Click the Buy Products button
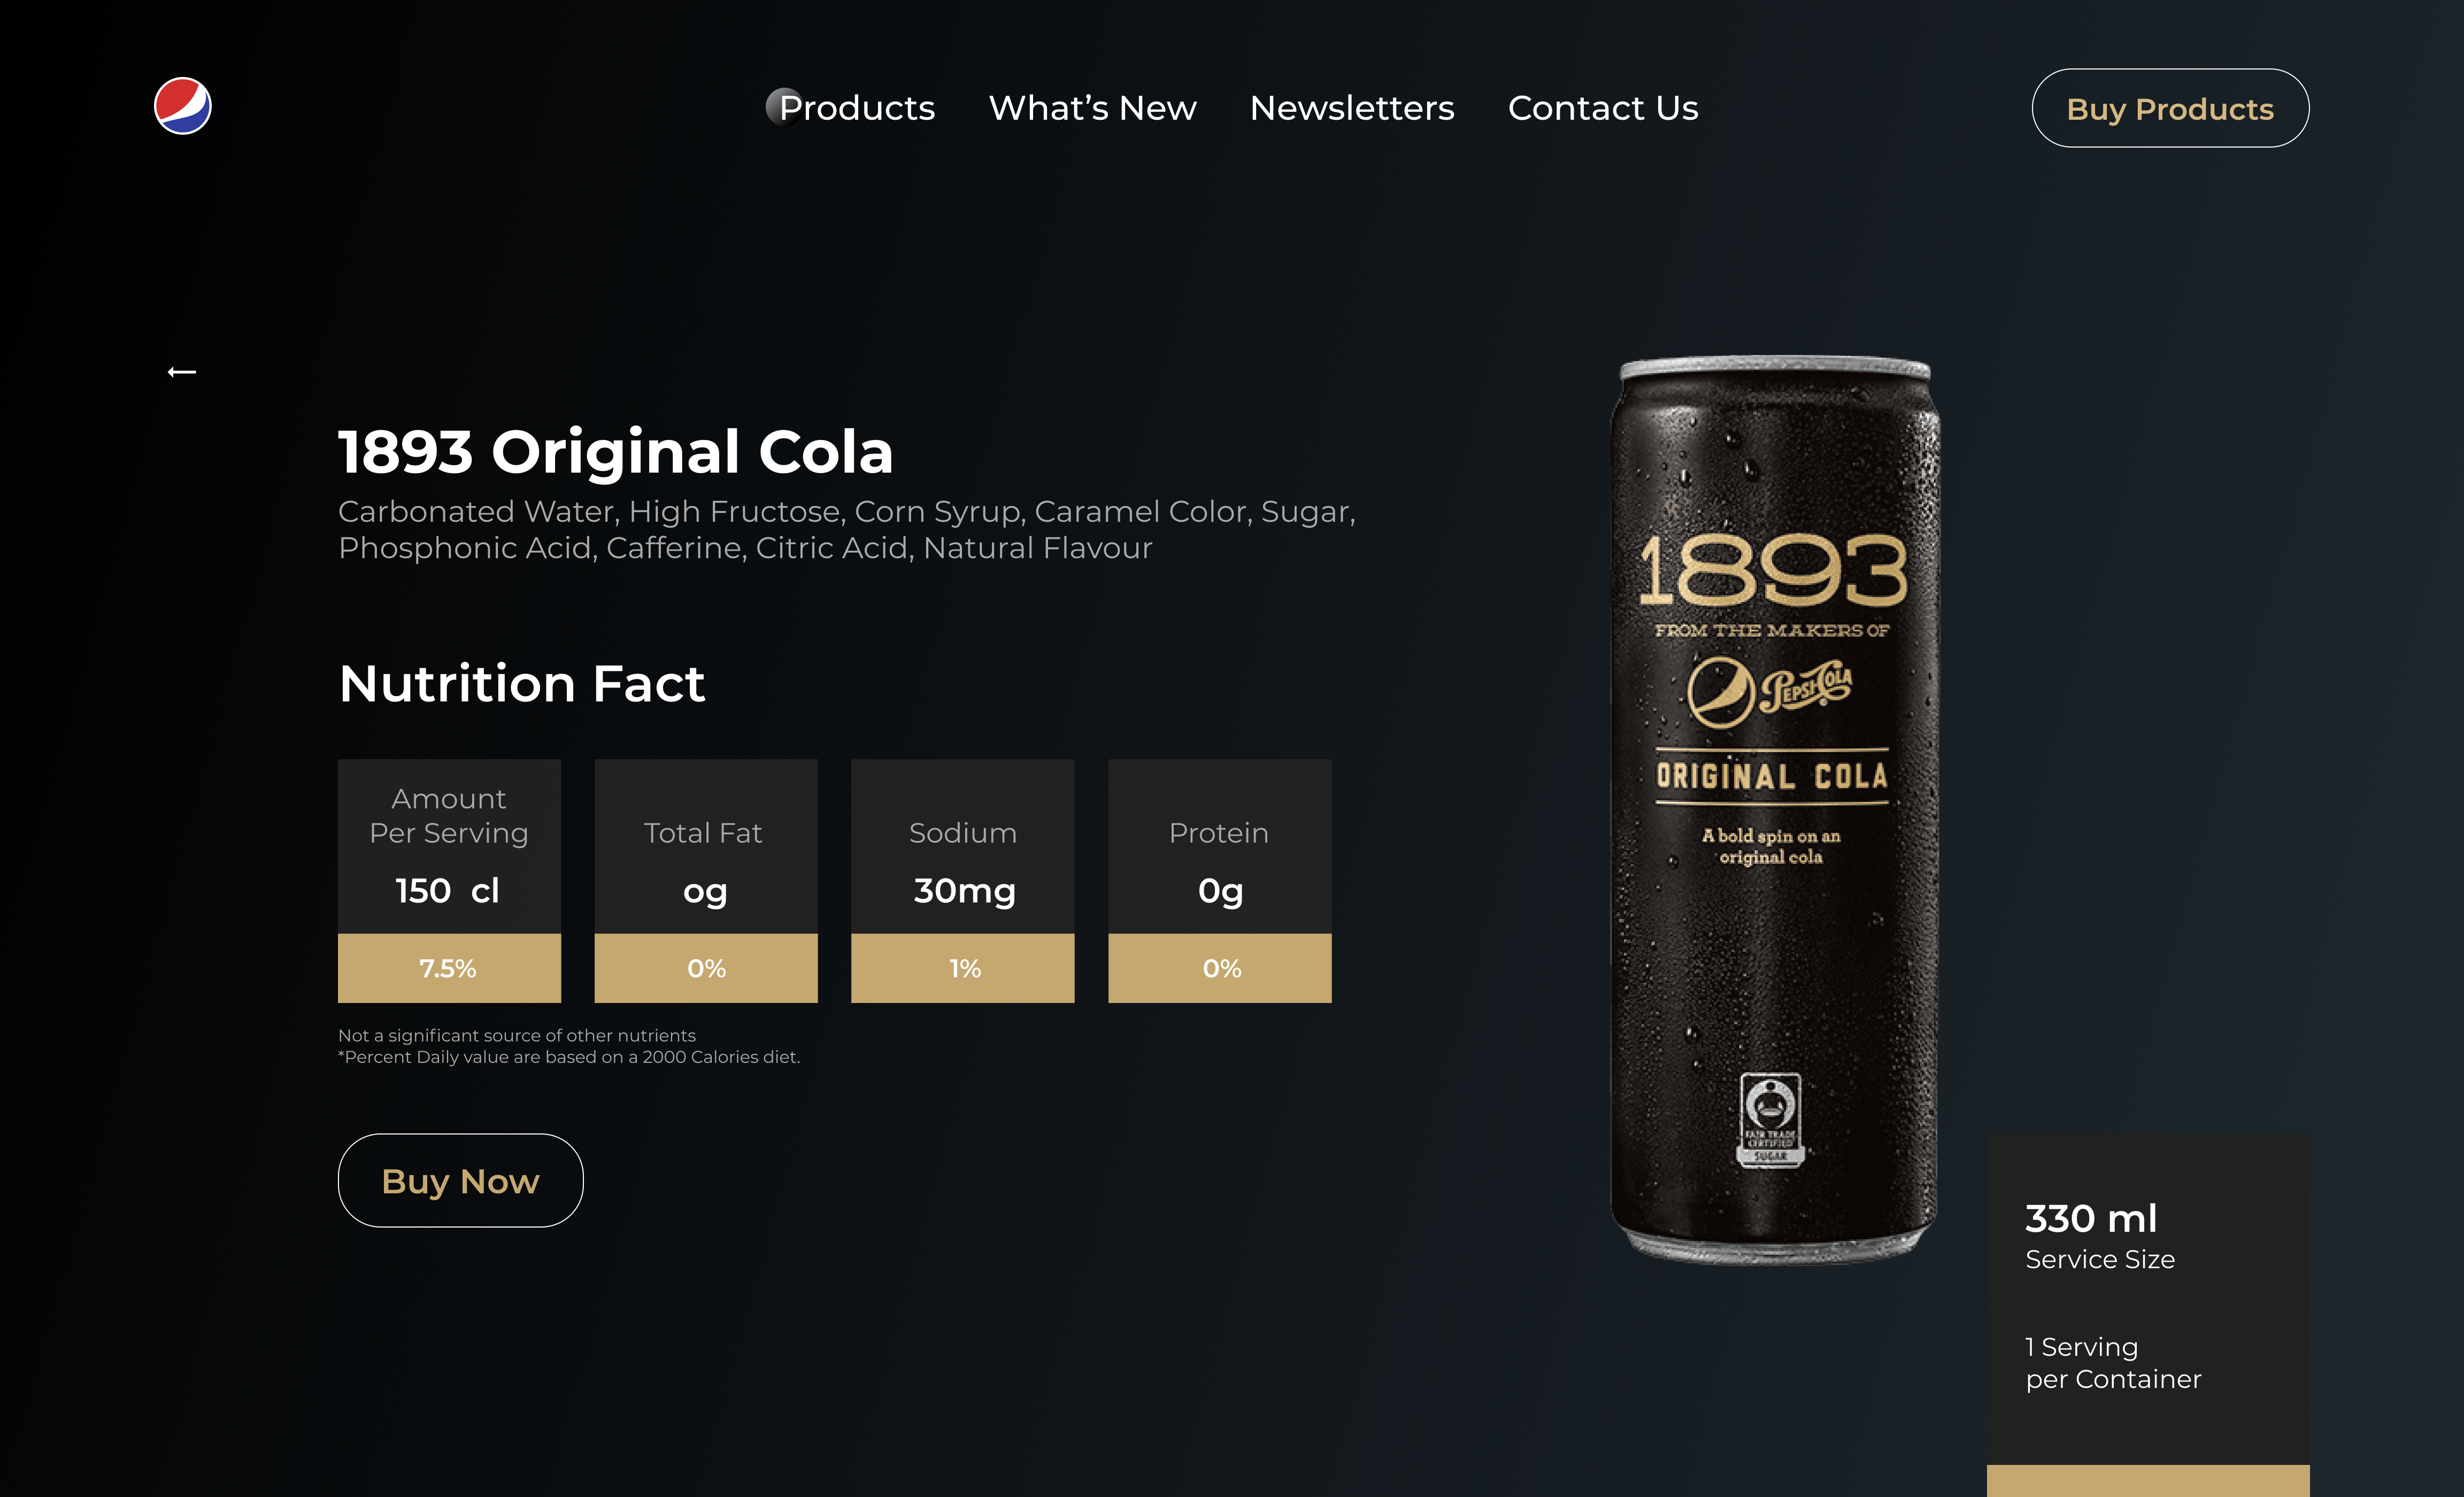 [x=2170, y=108]
